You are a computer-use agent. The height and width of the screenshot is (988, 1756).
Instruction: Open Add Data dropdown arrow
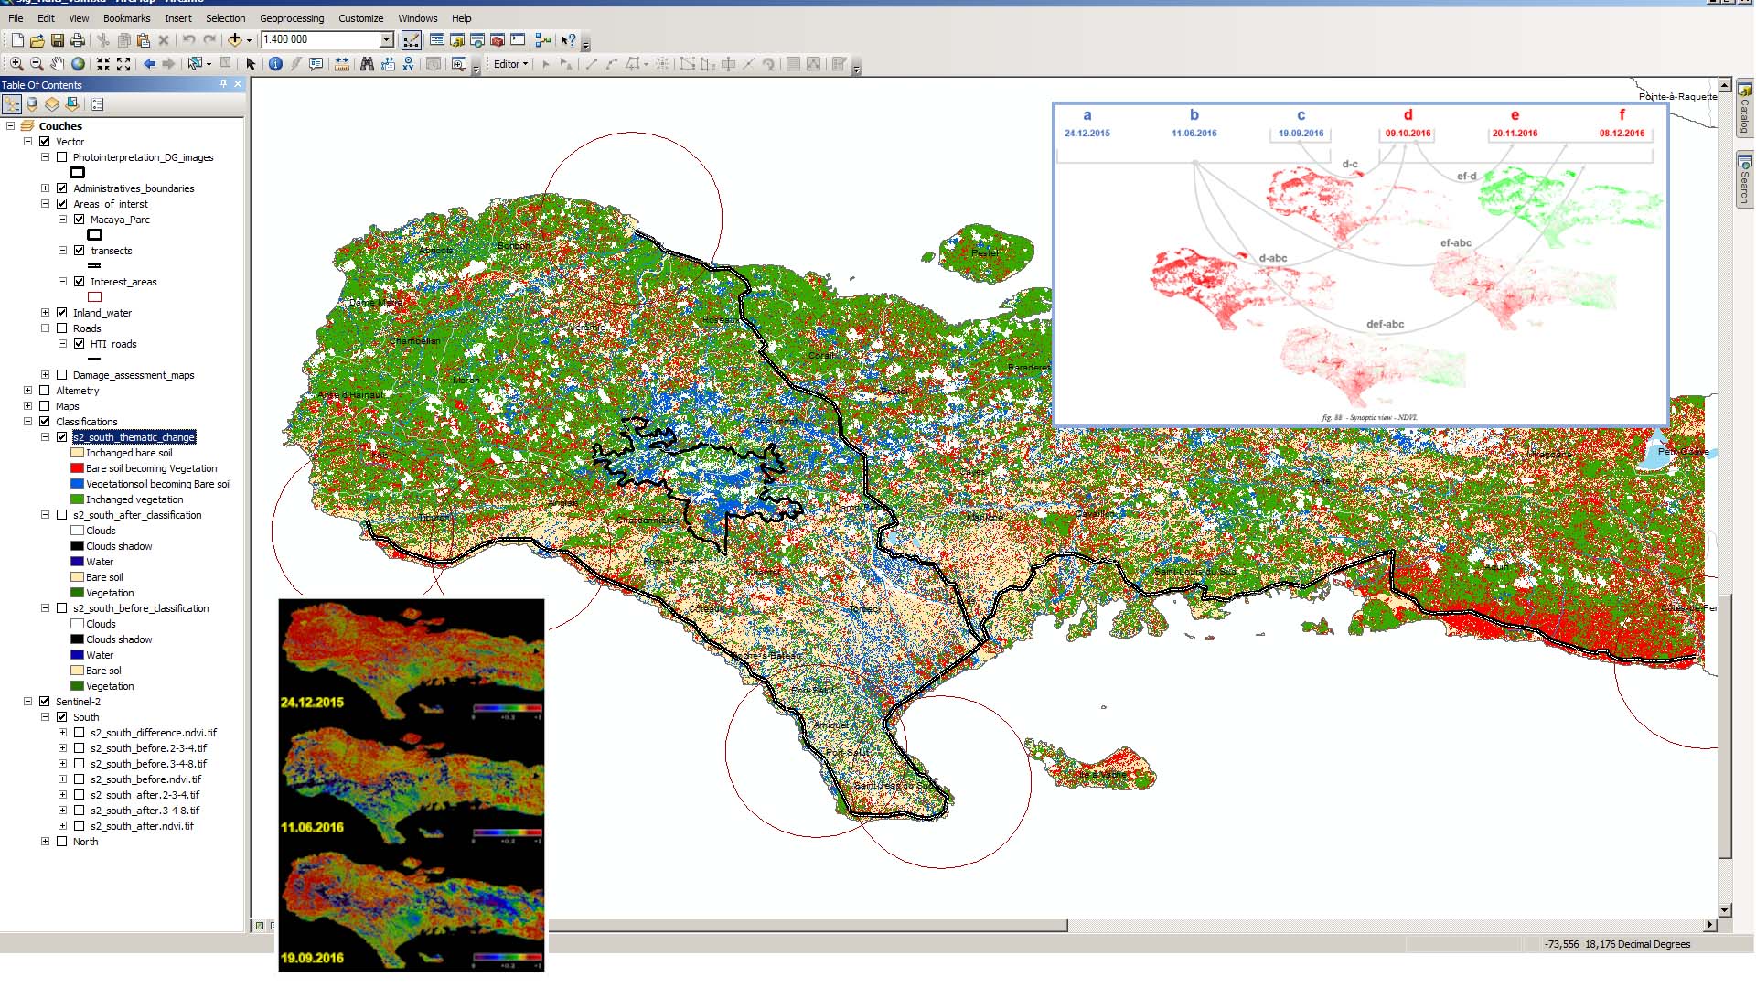249,40
